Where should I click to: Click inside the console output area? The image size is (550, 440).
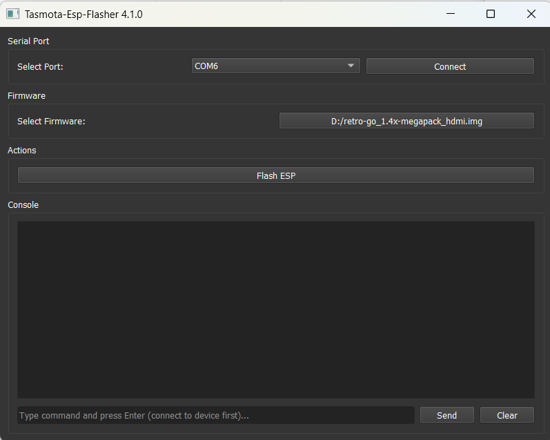[276, 309]
